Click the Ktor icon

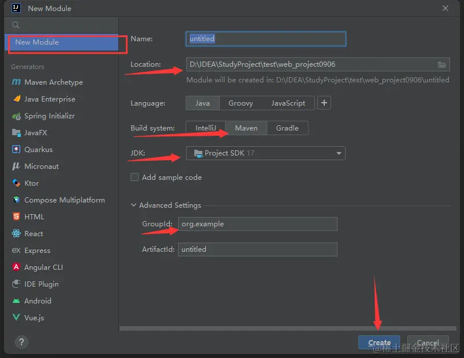pos(16,183)
